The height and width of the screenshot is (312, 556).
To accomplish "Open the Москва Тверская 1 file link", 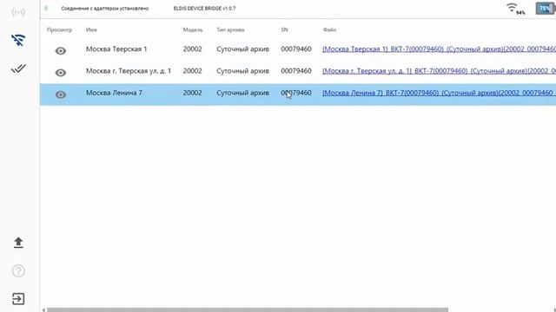I will click(439, 49).
